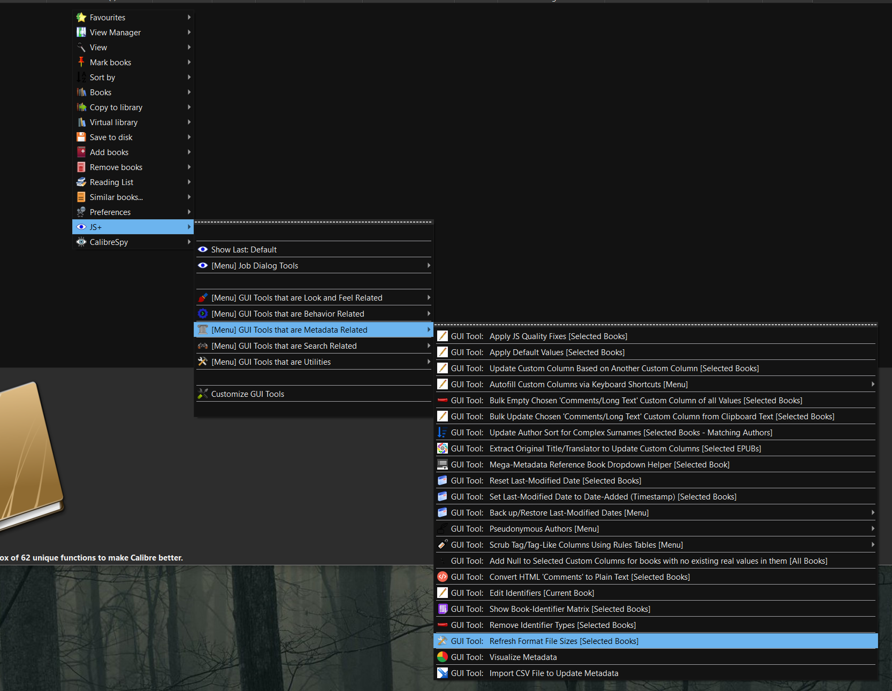Open GUI Tools that are Behavior Related
This screenshot has width=892, height=691.
(x=314, y=314)
